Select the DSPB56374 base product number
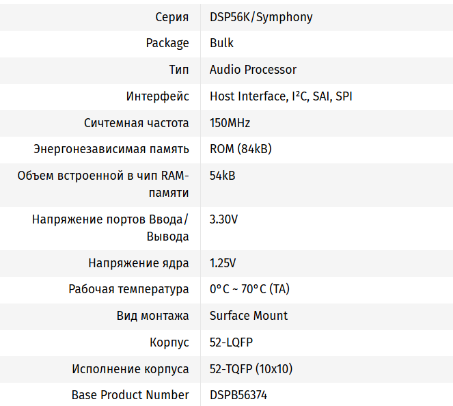453x406 pixels. tap(238, 395)
